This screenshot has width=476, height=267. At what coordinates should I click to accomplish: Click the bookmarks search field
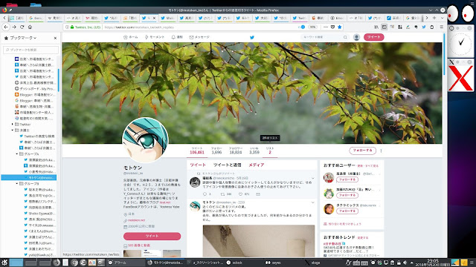[x=30, y=50]
